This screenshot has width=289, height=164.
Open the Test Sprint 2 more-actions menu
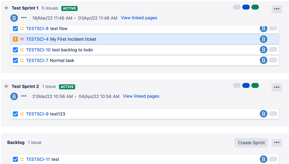(277, 87)
